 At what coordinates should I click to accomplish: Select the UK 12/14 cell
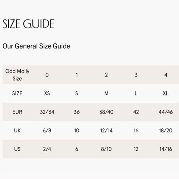106,131
